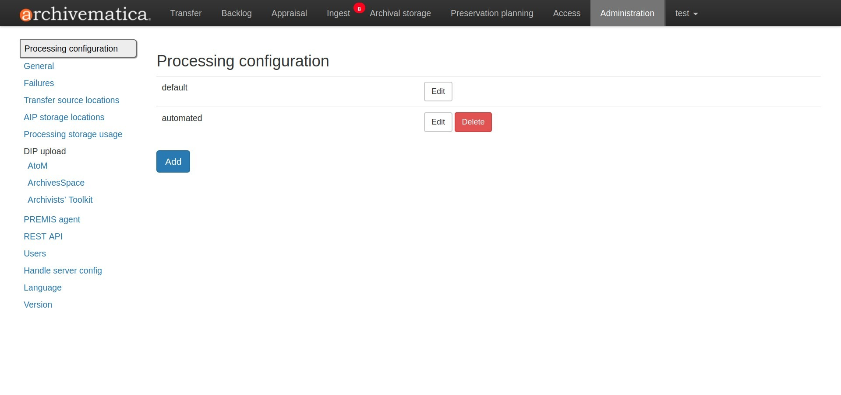The height and width of the screenshot is (395, 841).
Task: Open the General settings link
Action: coord(39,66)
